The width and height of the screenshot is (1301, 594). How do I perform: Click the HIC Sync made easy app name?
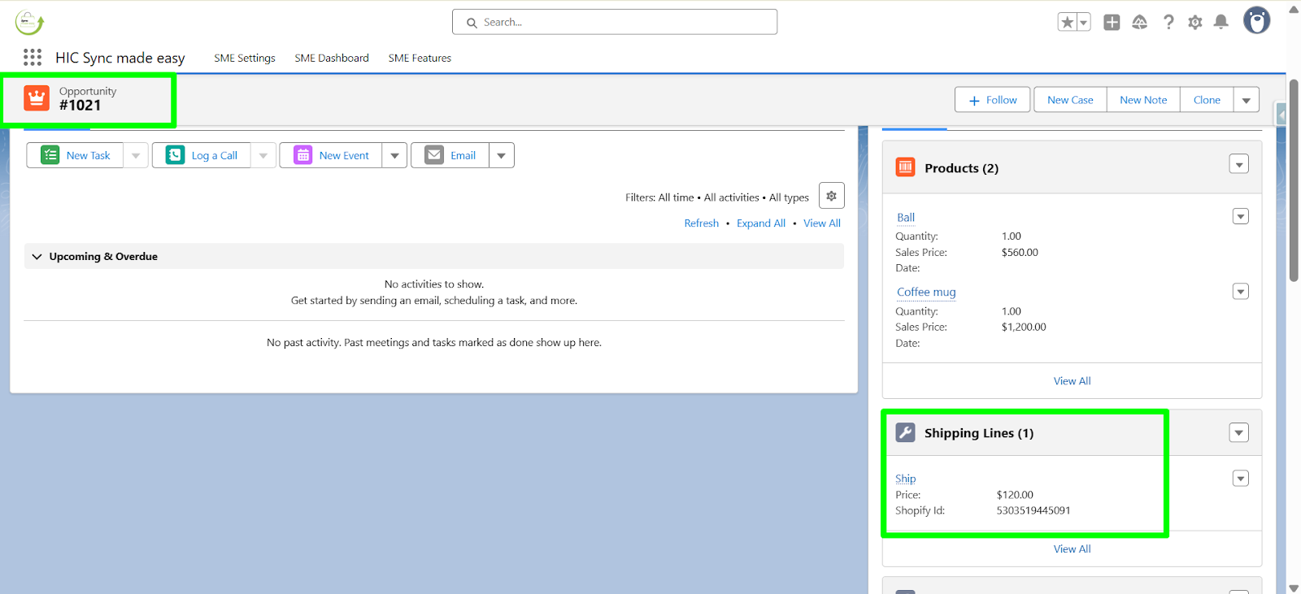120,58
